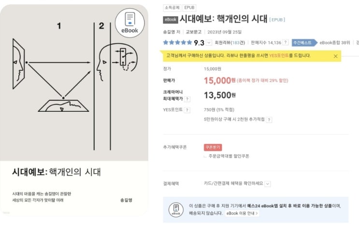Click the help icon next to 판매지수
This screenshot has width=359, height=226.
click(x=286, y=42)
